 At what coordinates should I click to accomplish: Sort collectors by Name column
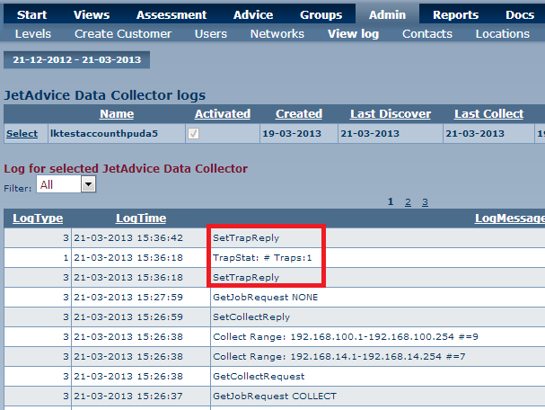(117, 114)
